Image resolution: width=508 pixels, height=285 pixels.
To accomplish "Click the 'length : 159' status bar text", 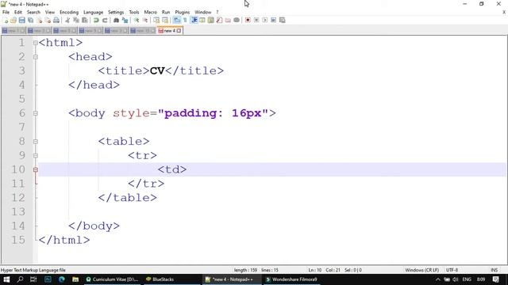I will coord(245,270).
